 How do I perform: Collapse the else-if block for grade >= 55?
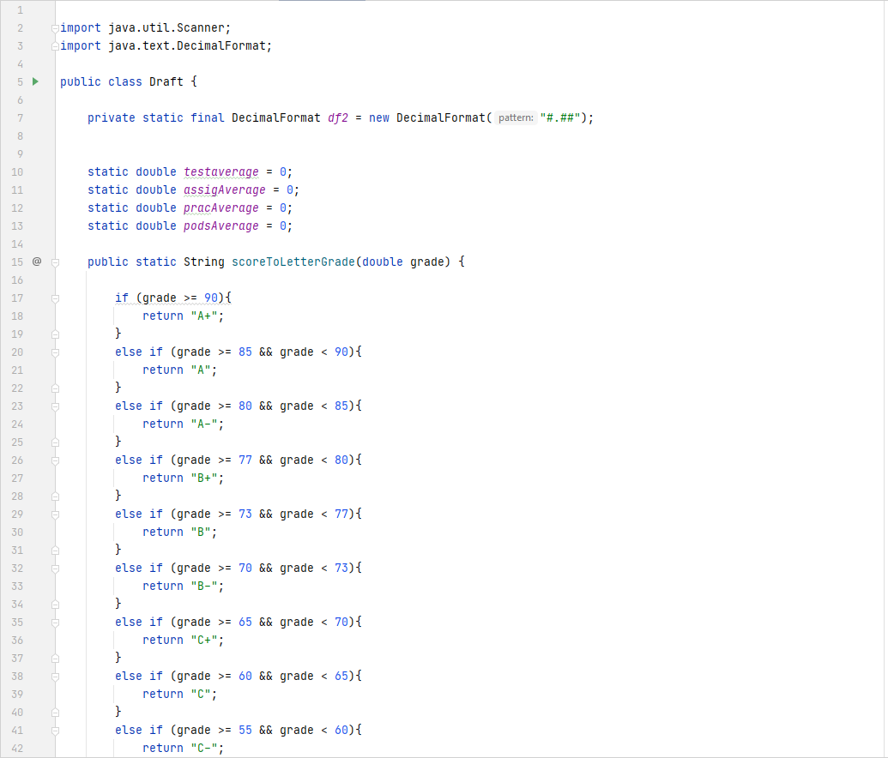click(x=54, y=730)
